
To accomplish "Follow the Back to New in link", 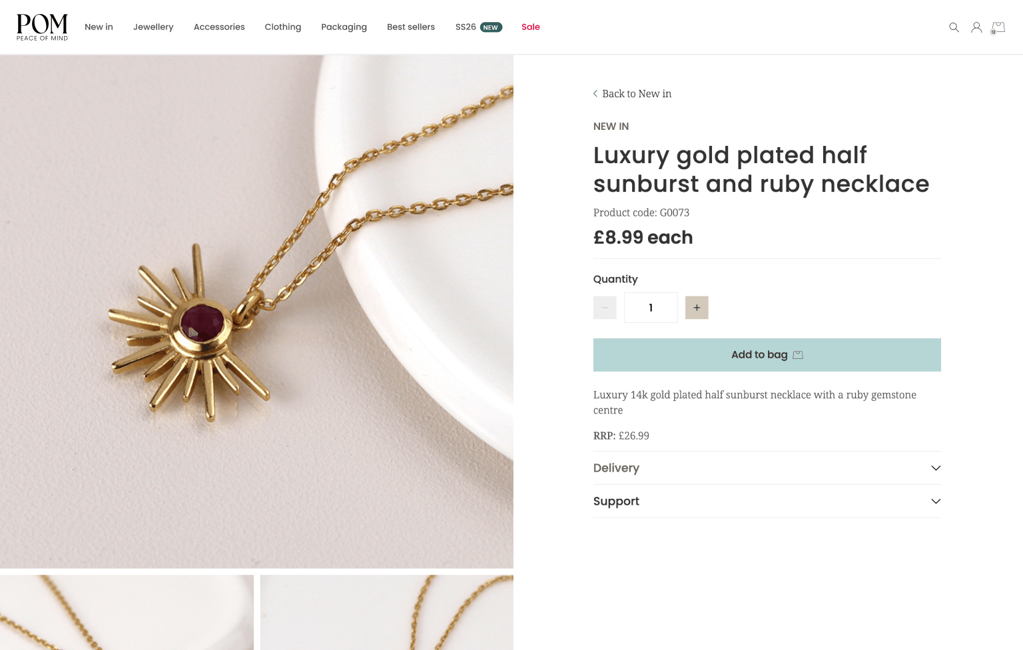I will pos(636,94).
